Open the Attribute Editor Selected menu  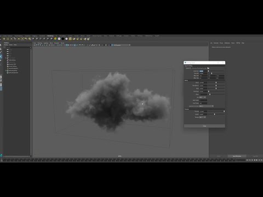click(216, 43)
